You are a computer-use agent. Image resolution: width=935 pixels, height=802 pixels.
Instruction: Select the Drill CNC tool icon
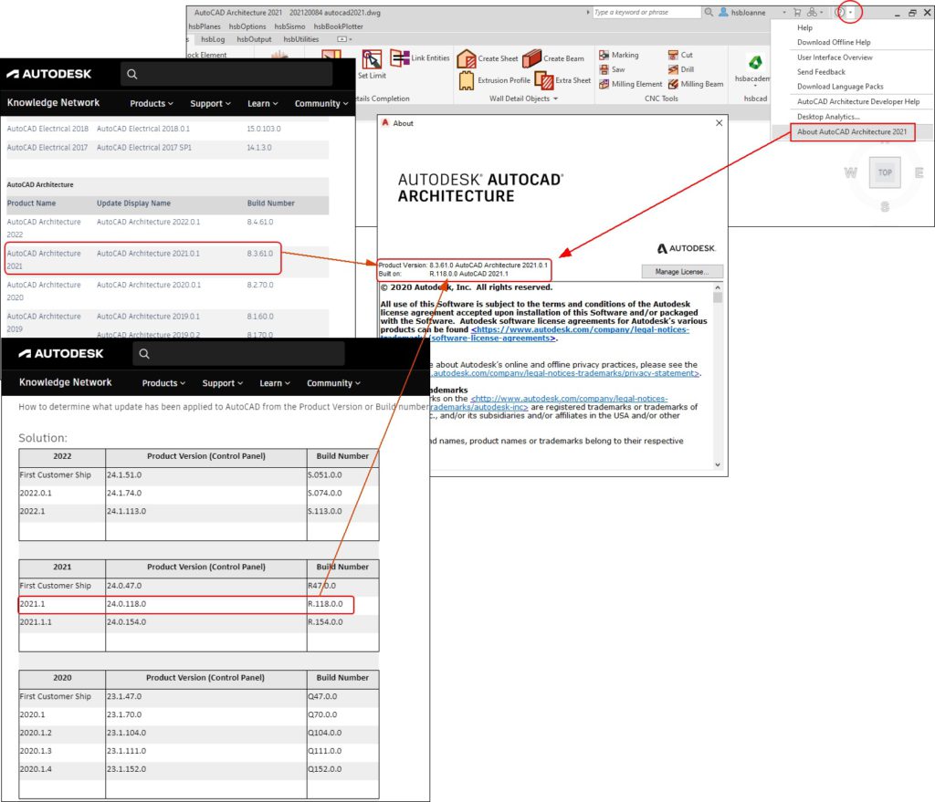tap(673, 69)
